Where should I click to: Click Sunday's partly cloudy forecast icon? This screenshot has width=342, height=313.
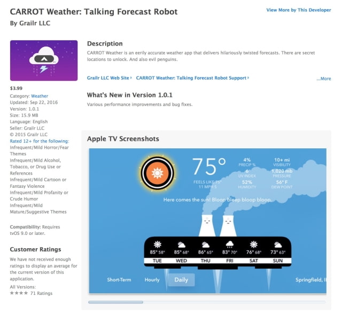(x=278, y=245)
